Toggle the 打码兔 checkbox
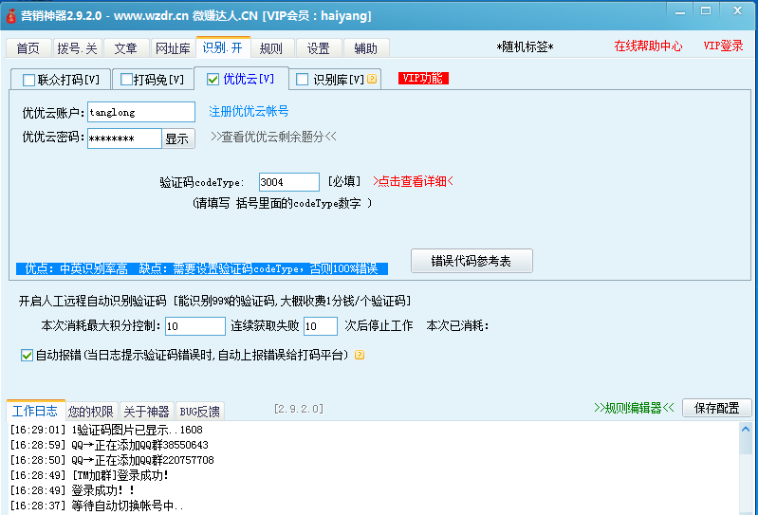This screenshot has height=515, width=758. click(125, 80)
